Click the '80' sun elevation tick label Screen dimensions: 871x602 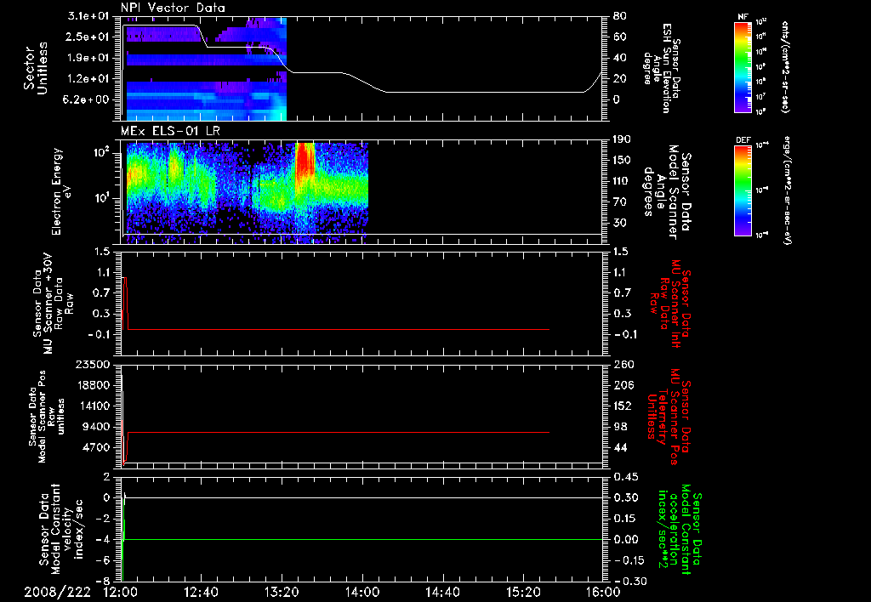[x=619, y=16]
